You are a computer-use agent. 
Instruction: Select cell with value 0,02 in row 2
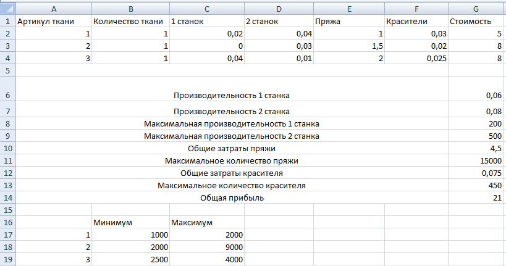pyautogui.click(x=207, y=33)
